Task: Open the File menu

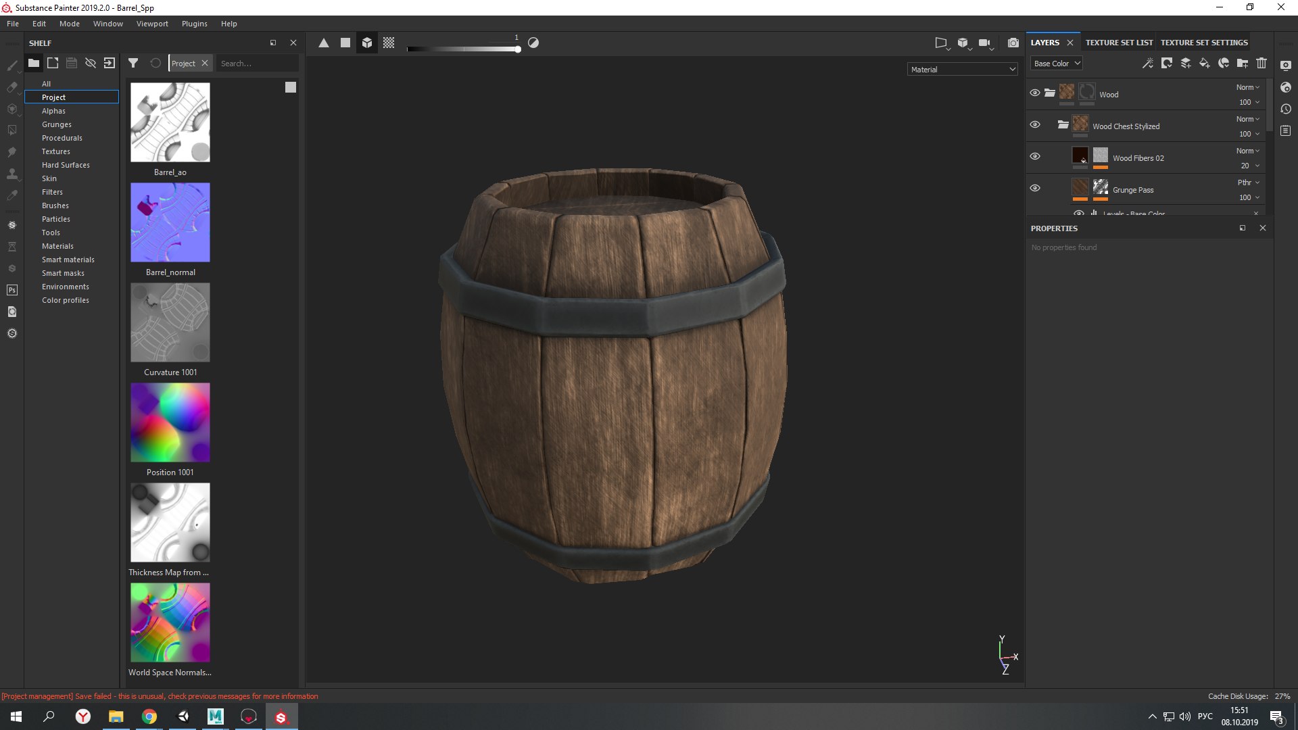Action: pos(13,24)
